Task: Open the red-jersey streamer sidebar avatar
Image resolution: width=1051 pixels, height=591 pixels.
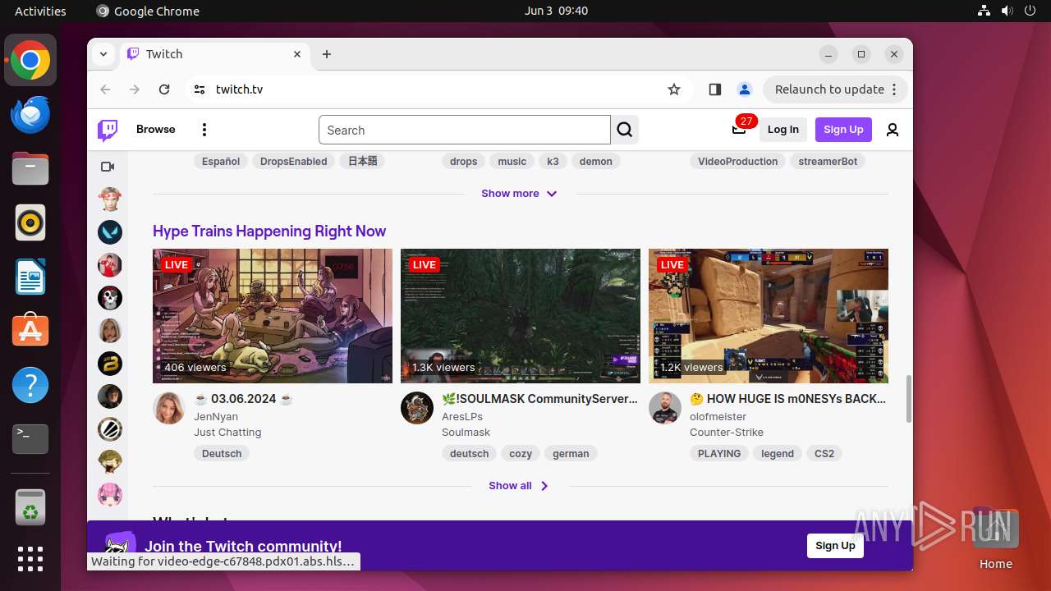Action: [110, 265]
